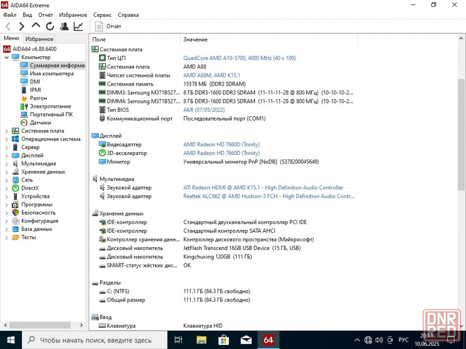The image size is (466, 349).
Task: Open the Сервис menu
Action: pos(102,15)
